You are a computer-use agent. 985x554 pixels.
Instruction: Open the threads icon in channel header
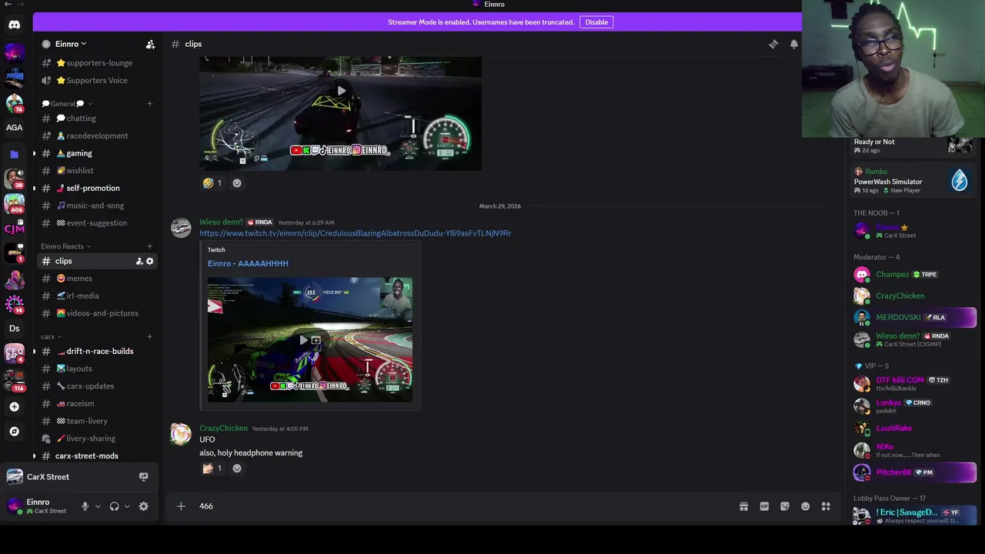[773, 45]
